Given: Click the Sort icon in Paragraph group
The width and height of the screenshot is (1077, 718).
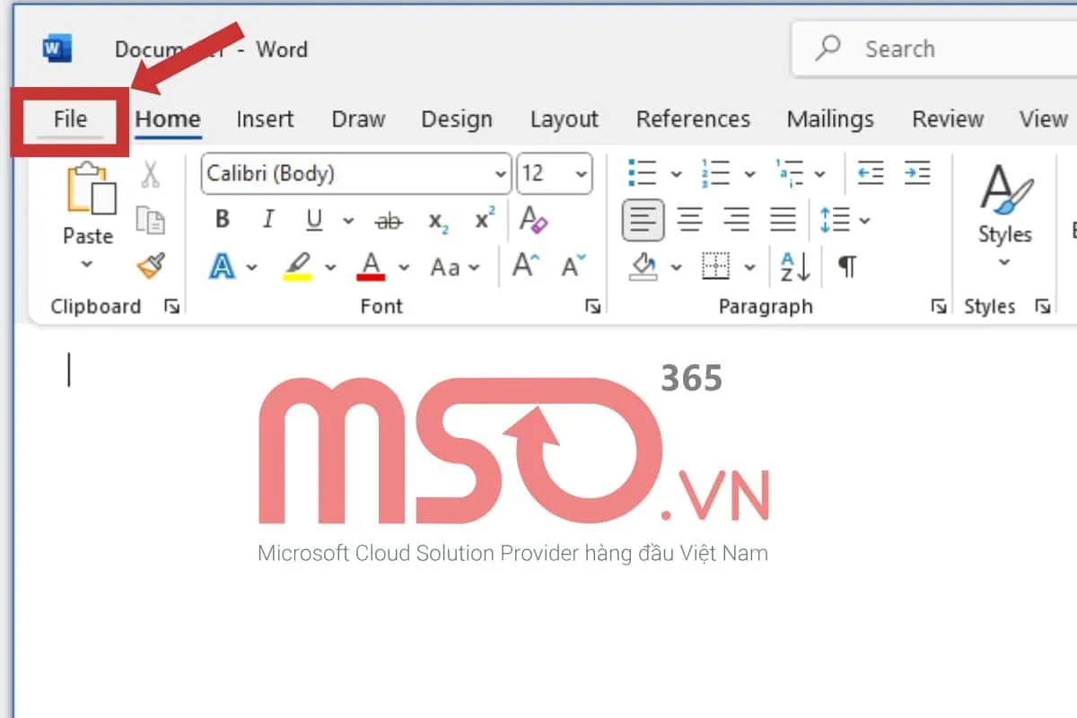Looking at the screenshot, I should (795, 267).
